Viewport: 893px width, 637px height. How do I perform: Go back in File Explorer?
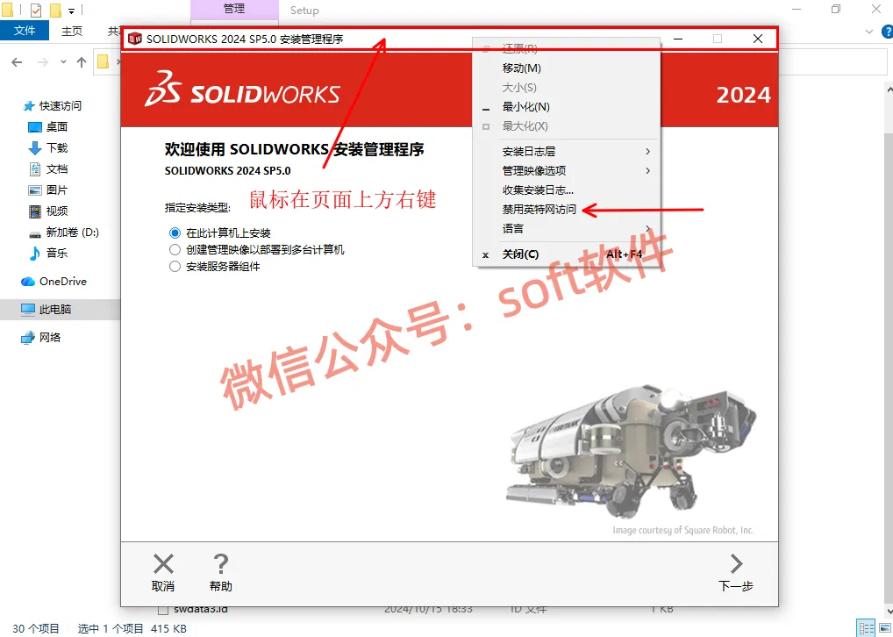point(17,62)
